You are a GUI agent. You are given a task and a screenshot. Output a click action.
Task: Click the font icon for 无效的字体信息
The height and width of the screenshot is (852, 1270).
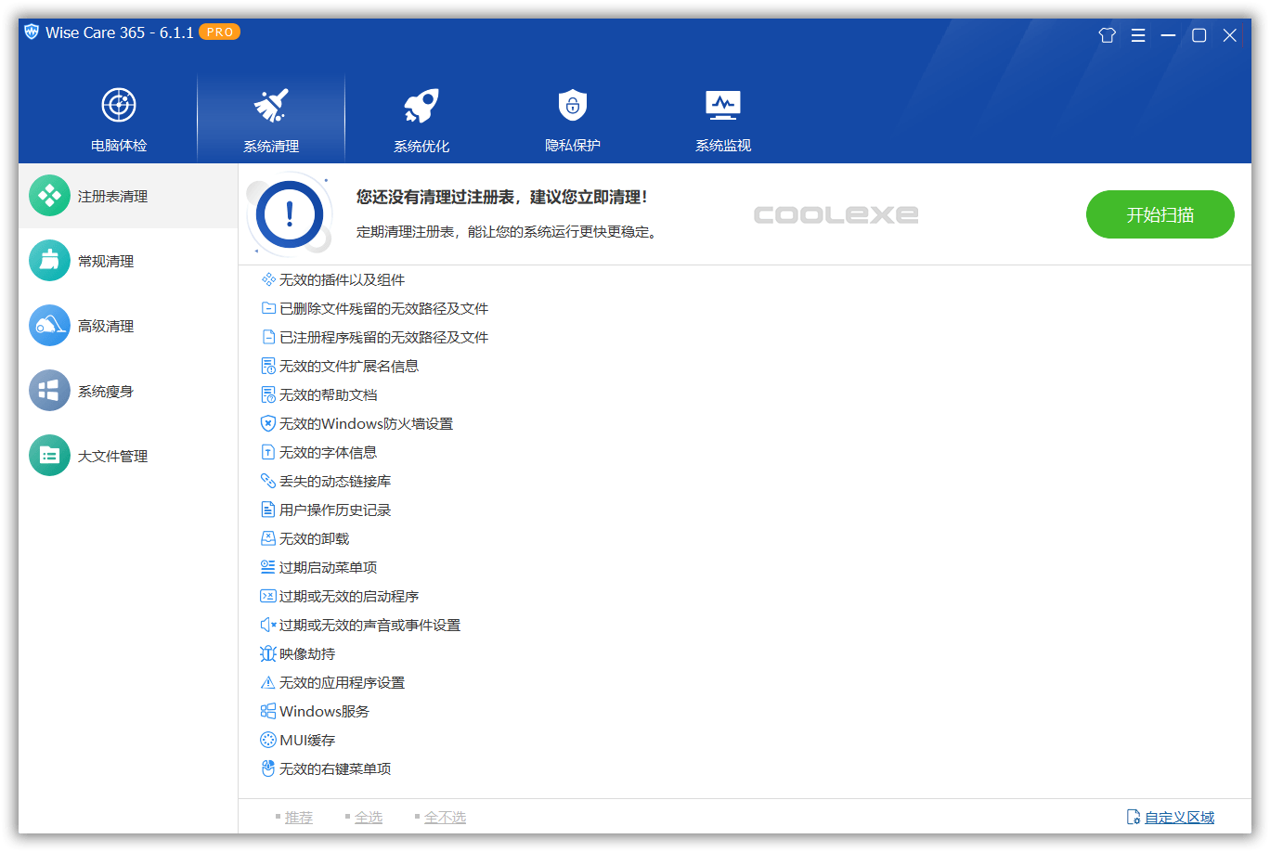268,452
